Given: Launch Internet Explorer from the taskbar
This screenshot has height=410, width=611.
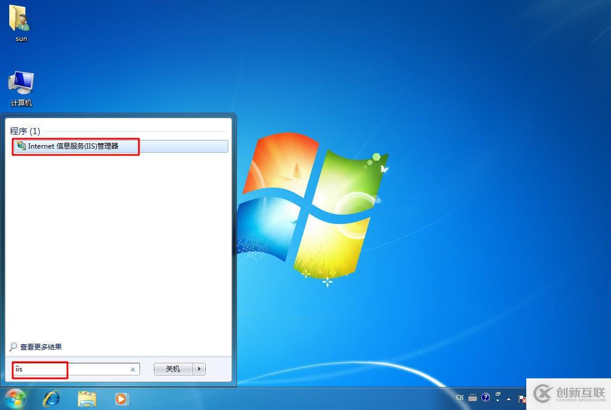Looking at the screenshot, I should coord(51,398).
